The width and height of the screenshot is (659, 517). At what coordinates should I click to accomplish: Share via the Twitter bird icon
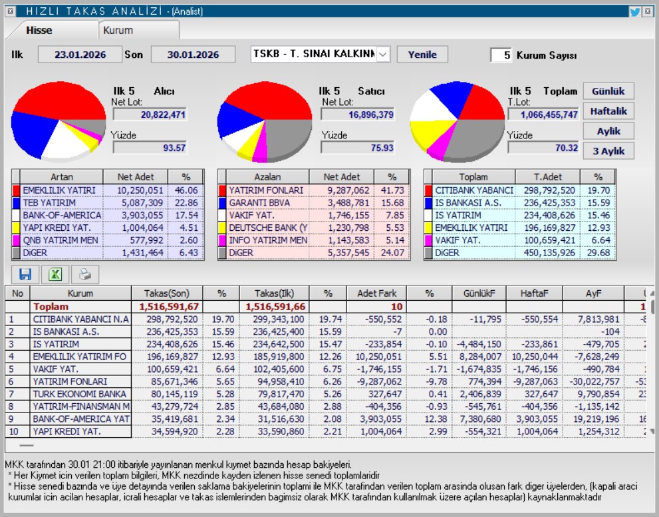point(634,11)
